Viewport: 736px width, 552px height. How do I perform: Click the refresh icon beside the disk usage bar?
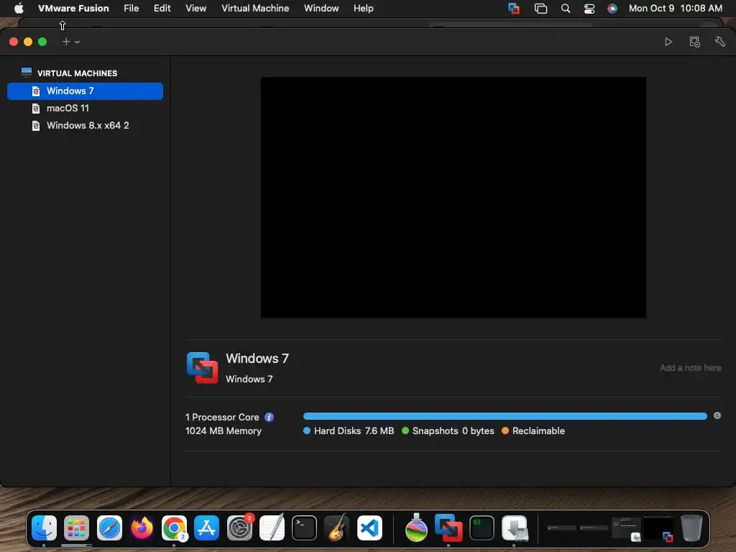pyautogui.click(x=717, y=416)
